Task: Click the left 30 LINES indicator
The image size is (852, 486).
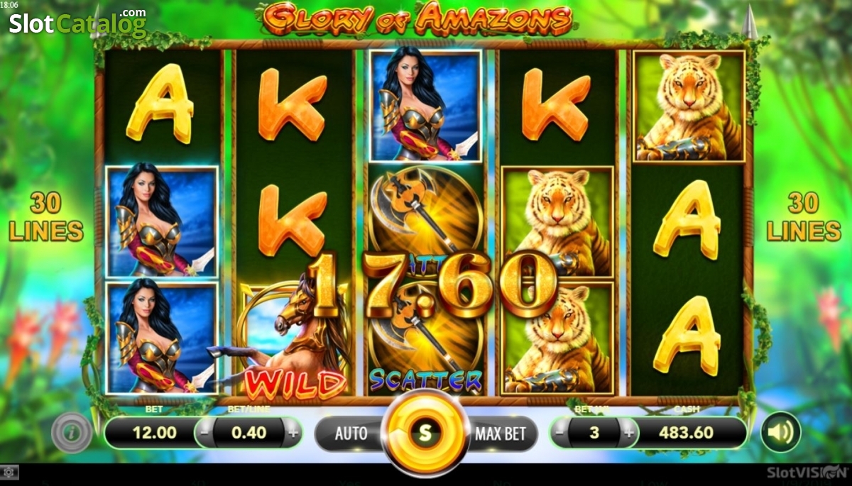Action: [x=47, y=217]
